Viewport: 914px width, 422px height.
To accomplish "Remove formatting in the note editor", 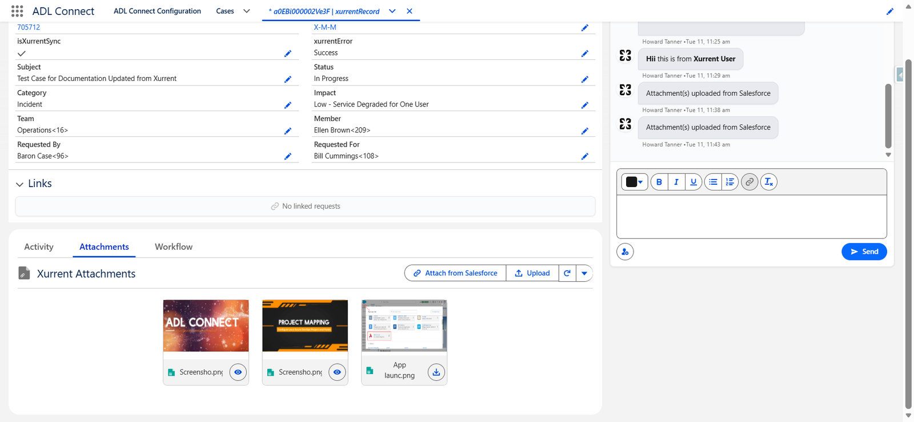I will pos(769,182).
